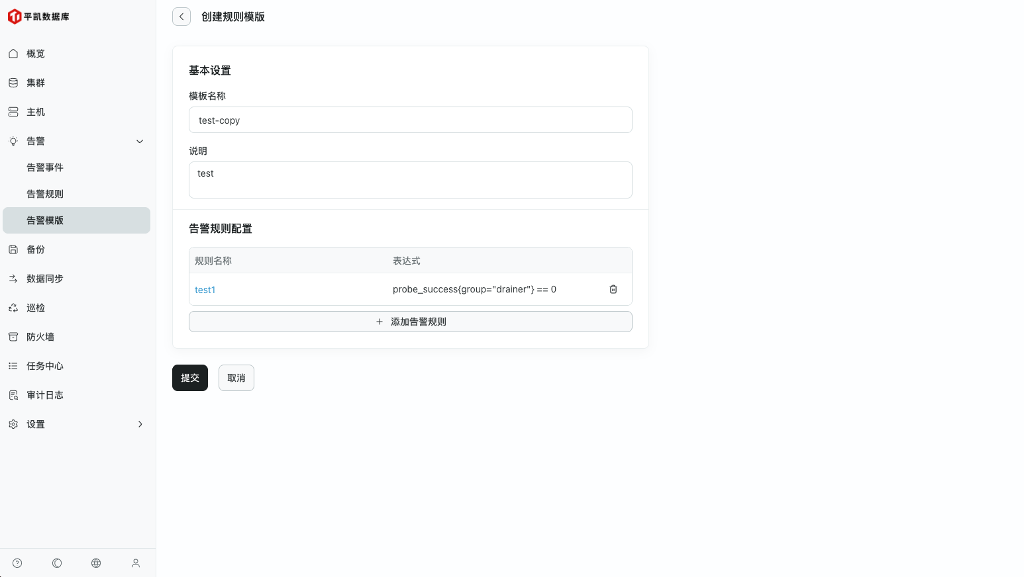Open the user profile icon
Screen dimensions: 1024x577
pos(136,563)
